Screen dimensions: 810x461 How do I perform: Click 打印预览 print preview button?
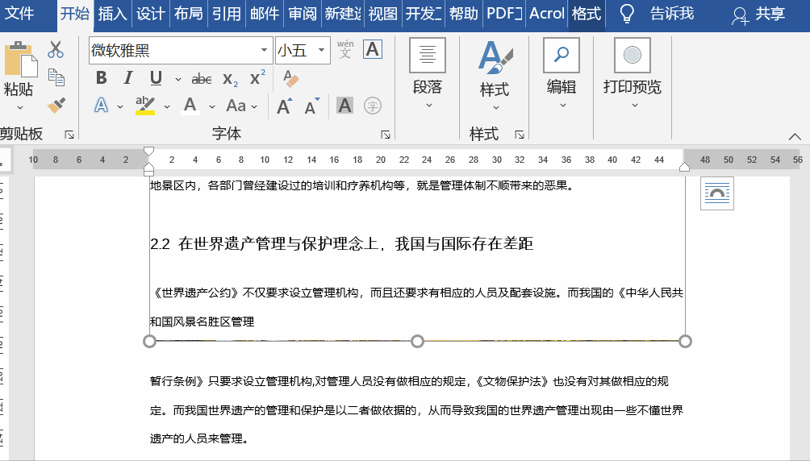point(633,73)
